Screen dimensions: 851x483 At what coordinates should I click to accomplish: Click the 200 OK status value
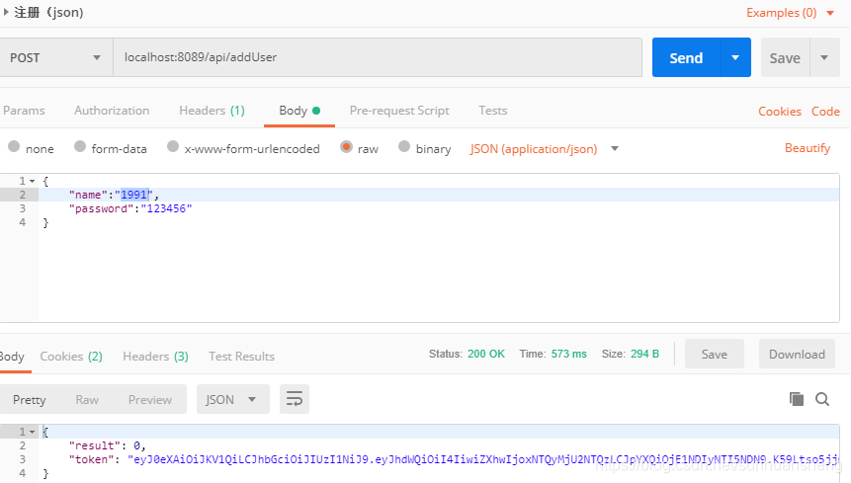pyautogui.click(x=486, y=354)
